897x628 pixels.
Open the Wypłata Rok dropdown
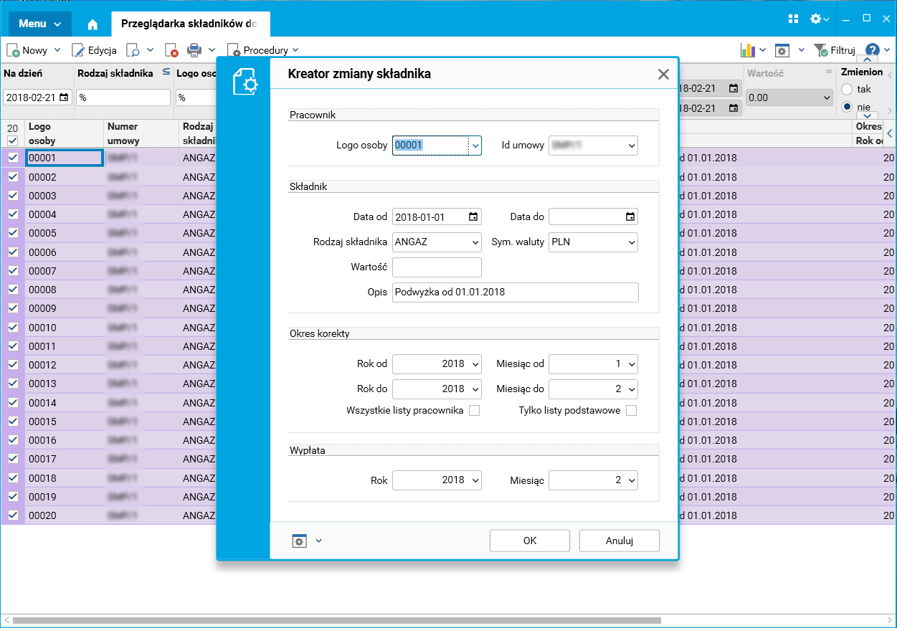[x=475, y=480]
